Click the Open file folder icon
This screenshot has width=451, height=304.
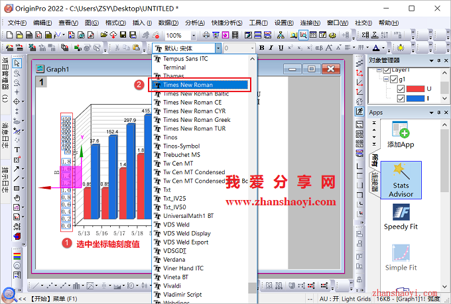point(104,35)
